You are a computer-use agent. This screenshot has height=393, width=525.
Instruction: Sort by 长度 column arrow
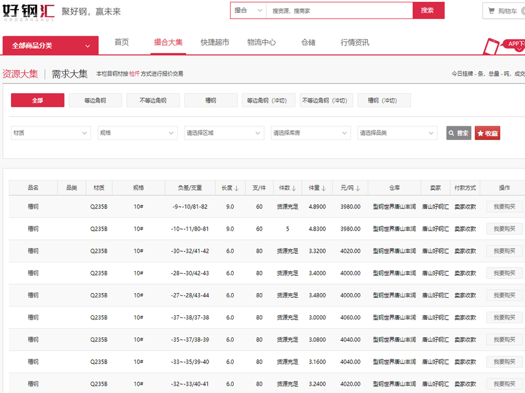237,188
